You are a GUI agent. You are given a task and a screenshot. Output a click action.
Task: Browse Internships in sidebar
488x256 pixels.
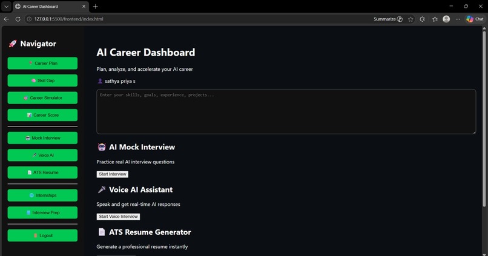(42, 195)
